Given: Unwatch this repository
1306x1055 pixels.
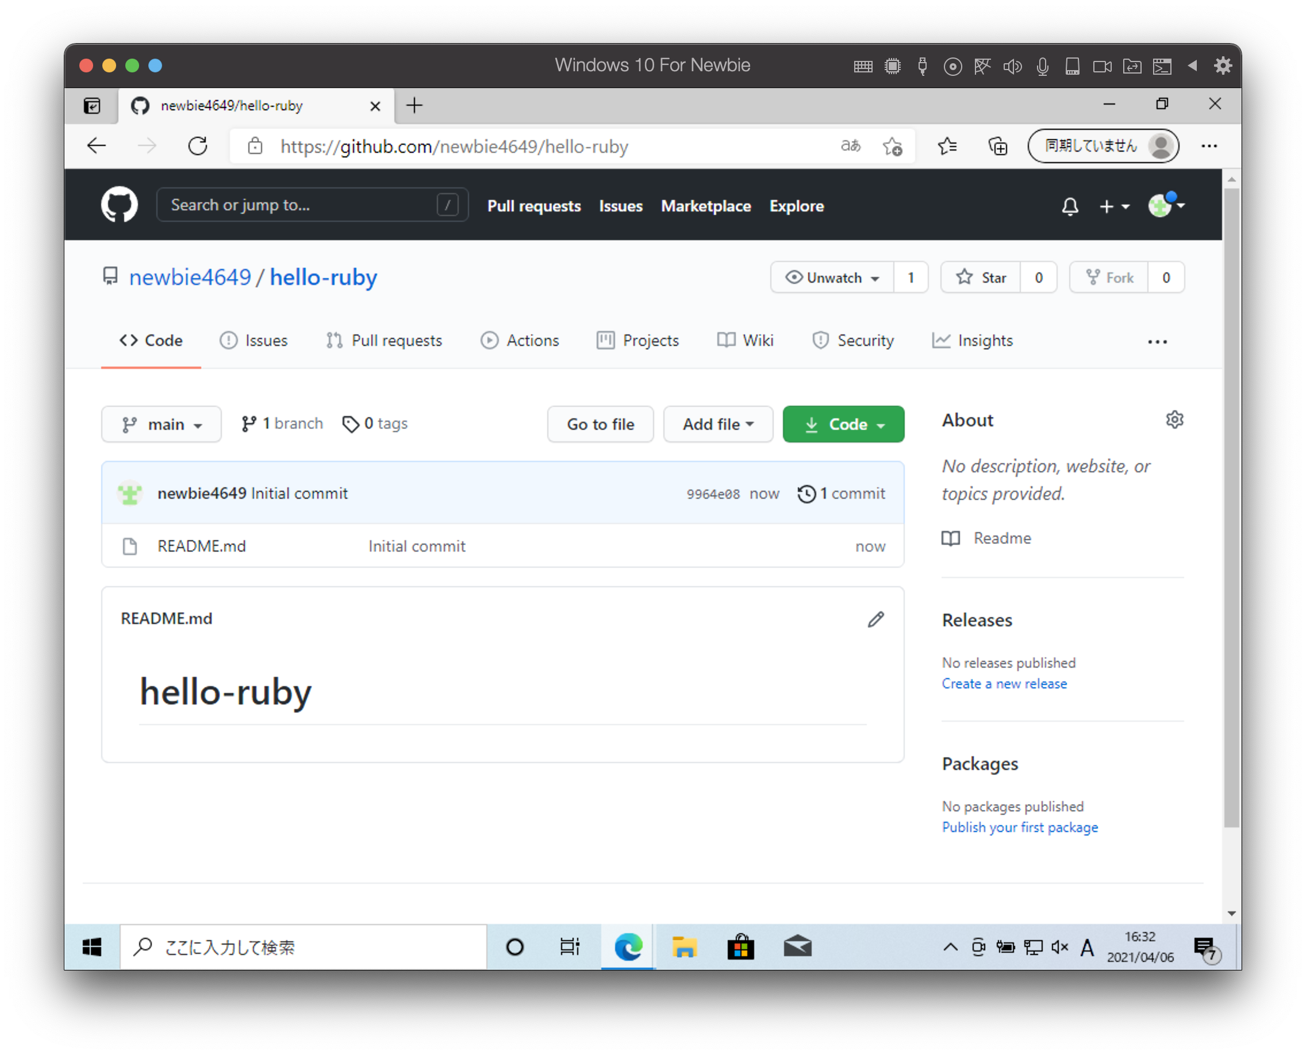Looking at the screenshot, I should click(832, 277).
